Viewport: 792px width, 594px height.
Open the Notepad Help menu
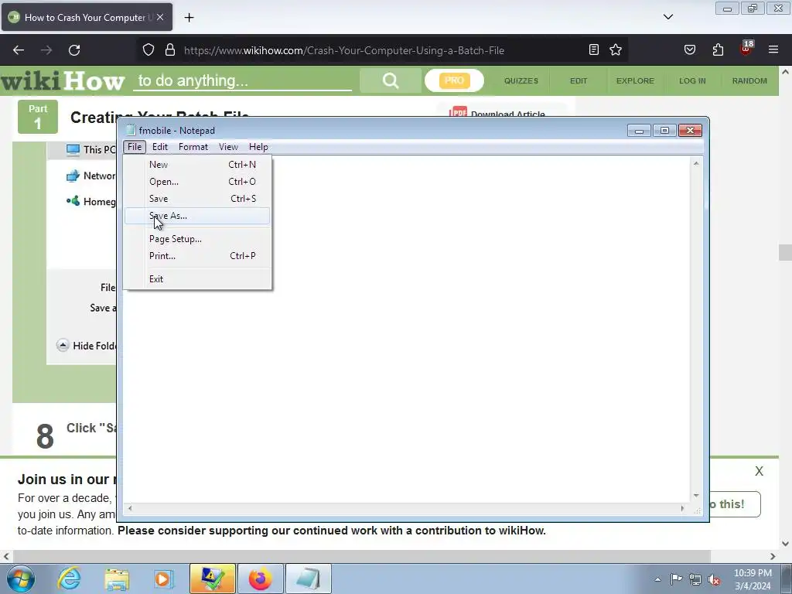click(258, 147)
